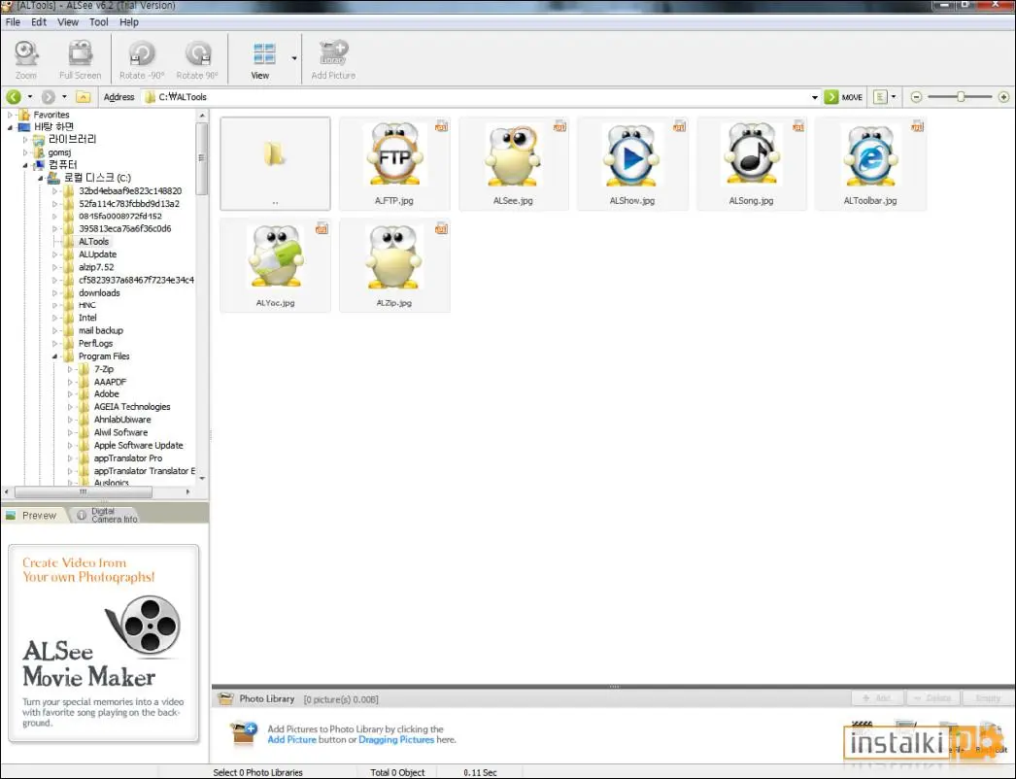The height and width of the screenshot is (779, 1016).
Task: Increase thumbnail size with the plus icon
Action: pos(1003,97)
